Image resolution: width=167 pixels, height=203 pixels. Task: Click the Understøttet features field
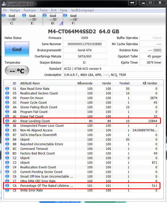[x=113, y=75]
